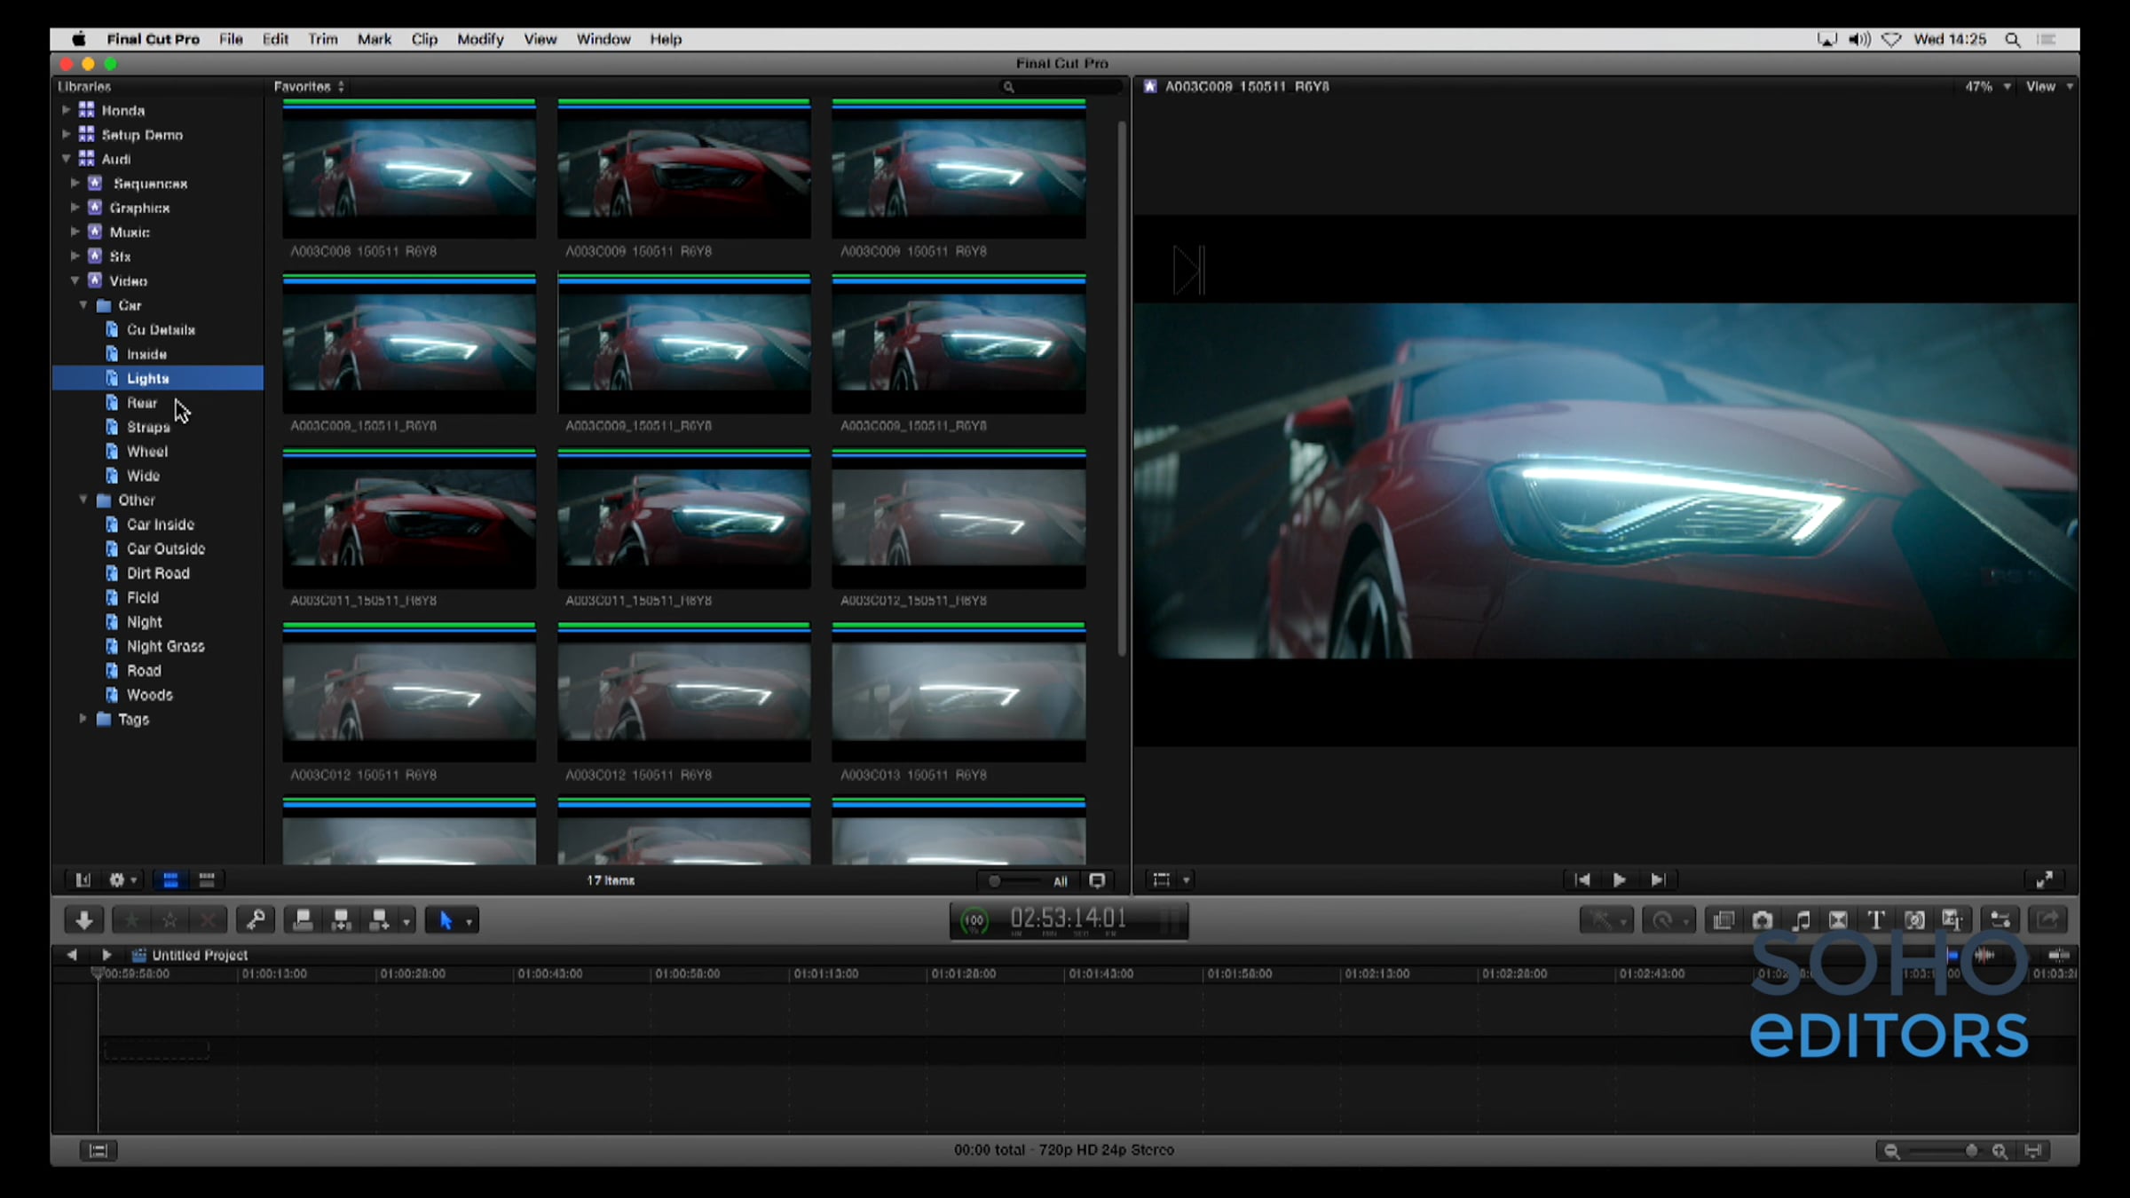Screen dimensions: 2130x1198
Task: Show the Inspector sliders icon
Action: point(2000,920)
